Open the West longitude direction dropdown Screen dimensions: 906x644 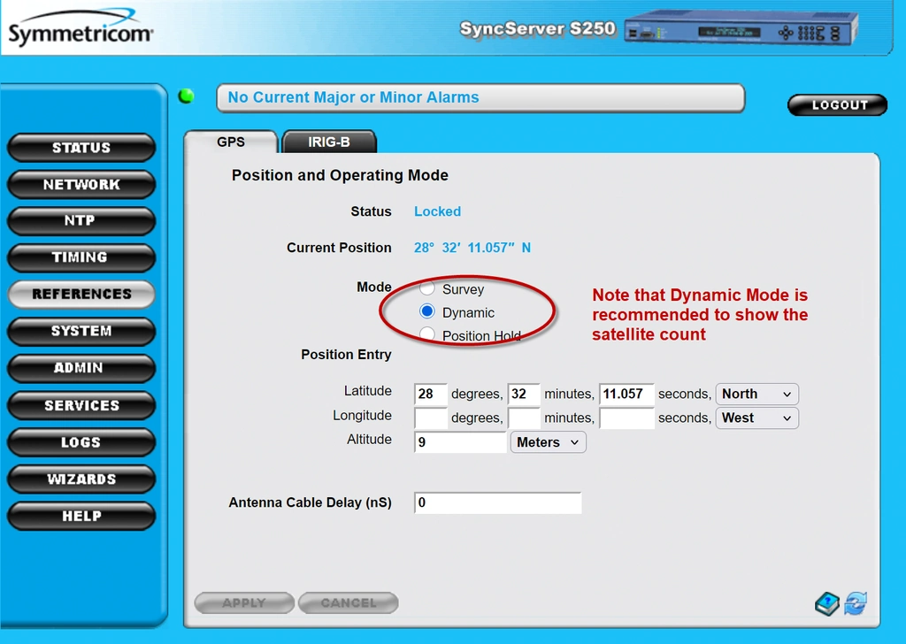[757, 418]
